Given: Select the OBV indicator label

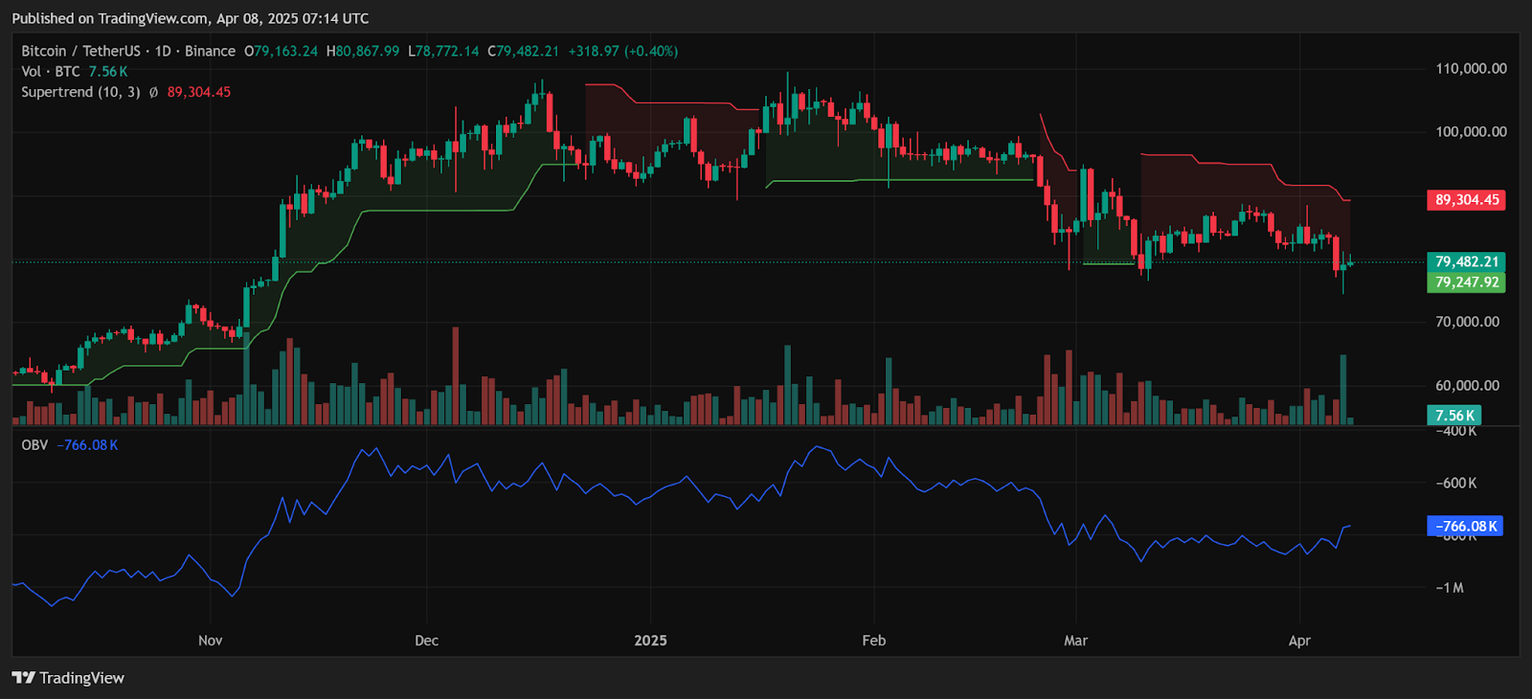Looking at the screenshot, I should pos(34,445).
